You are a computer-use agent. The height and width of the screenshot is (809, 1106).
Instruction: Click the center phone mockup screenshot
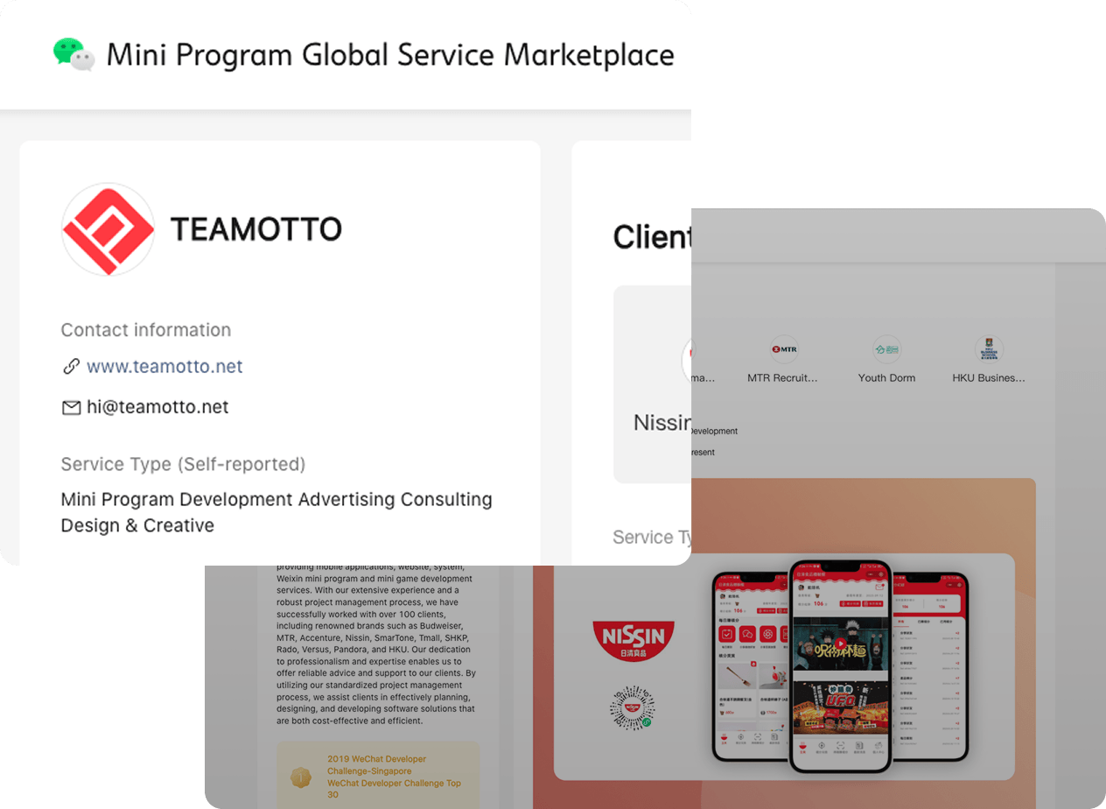839,666
